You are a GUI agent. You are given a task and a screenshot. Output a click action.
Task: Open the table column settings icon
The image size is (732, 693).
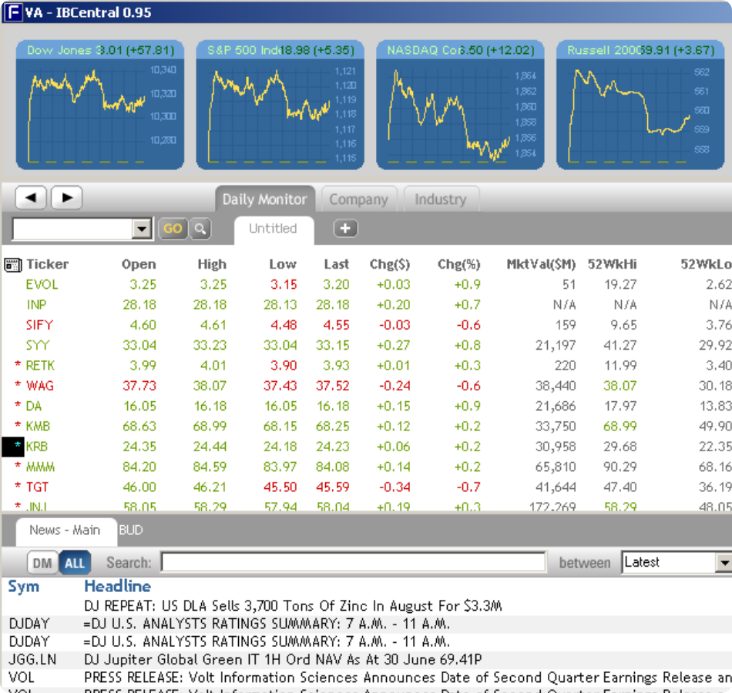point(12,265)
